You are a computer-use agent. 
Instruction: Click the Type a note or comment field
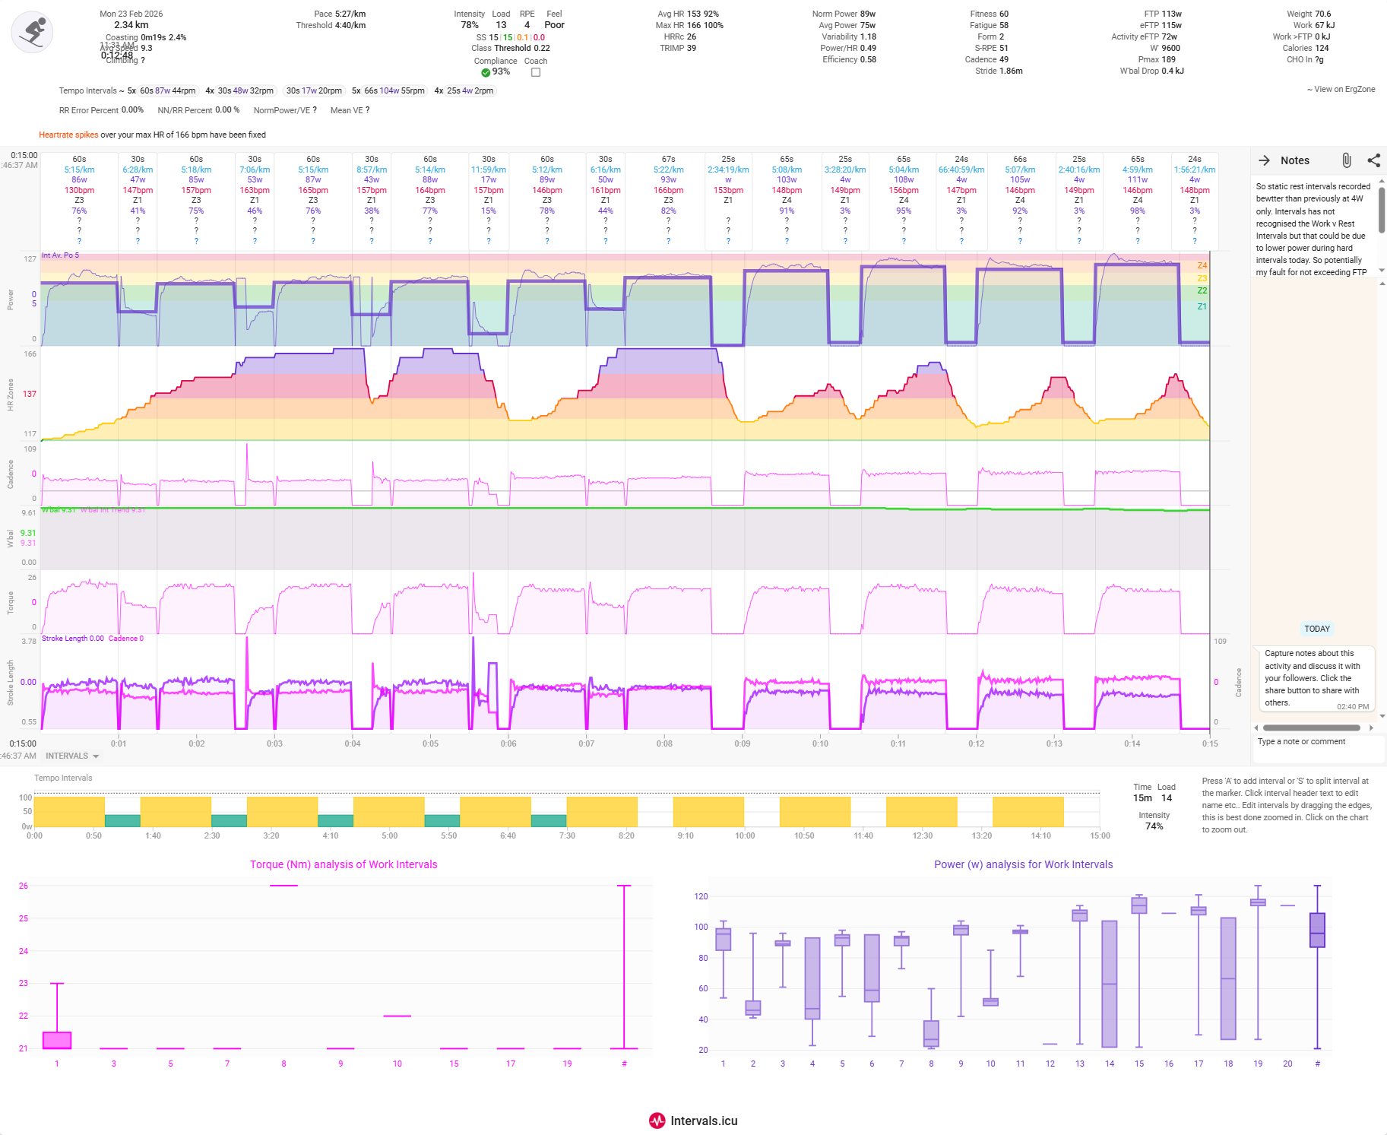tap(1317, 742)
